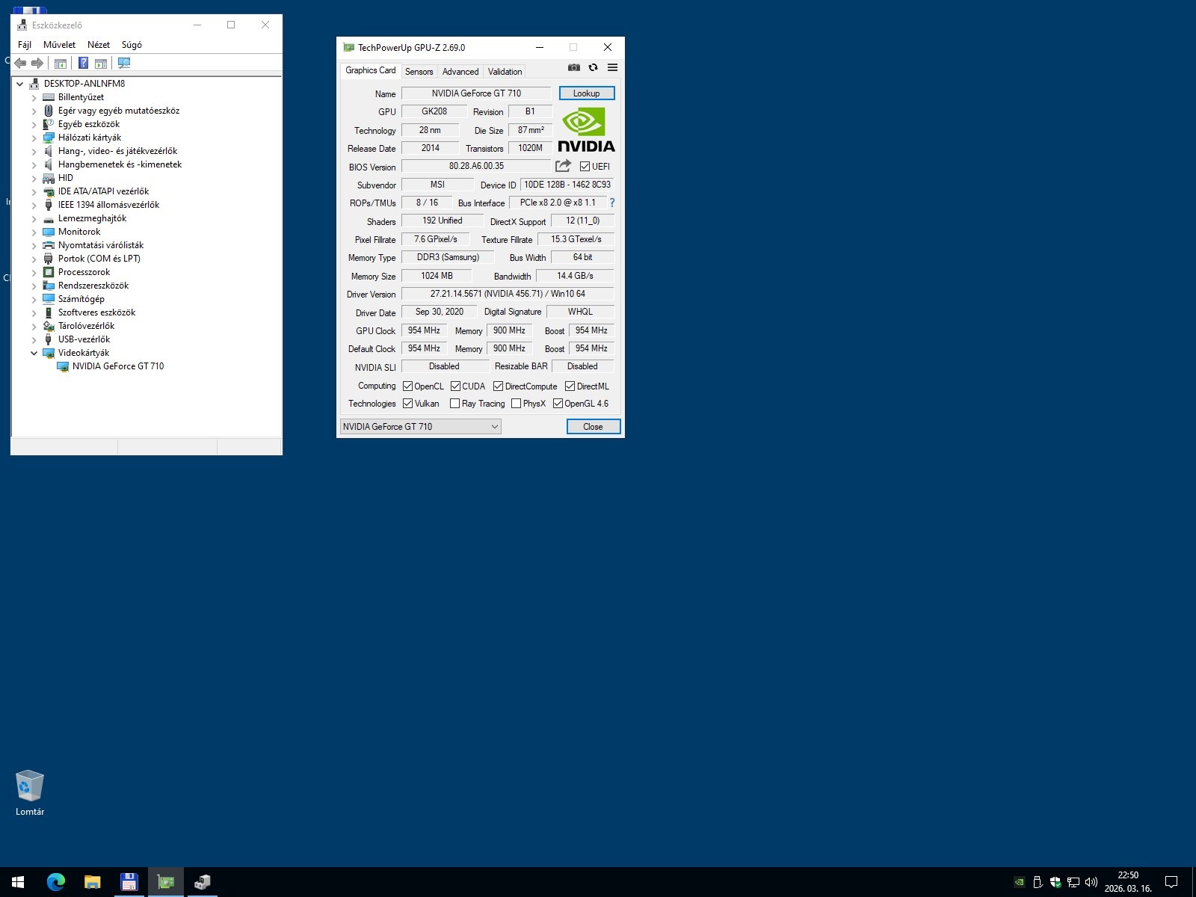Image resolution: width=1196 pixels, height=897 pixels.
Task: Open the Művelet menu
Action: point(59,45)
